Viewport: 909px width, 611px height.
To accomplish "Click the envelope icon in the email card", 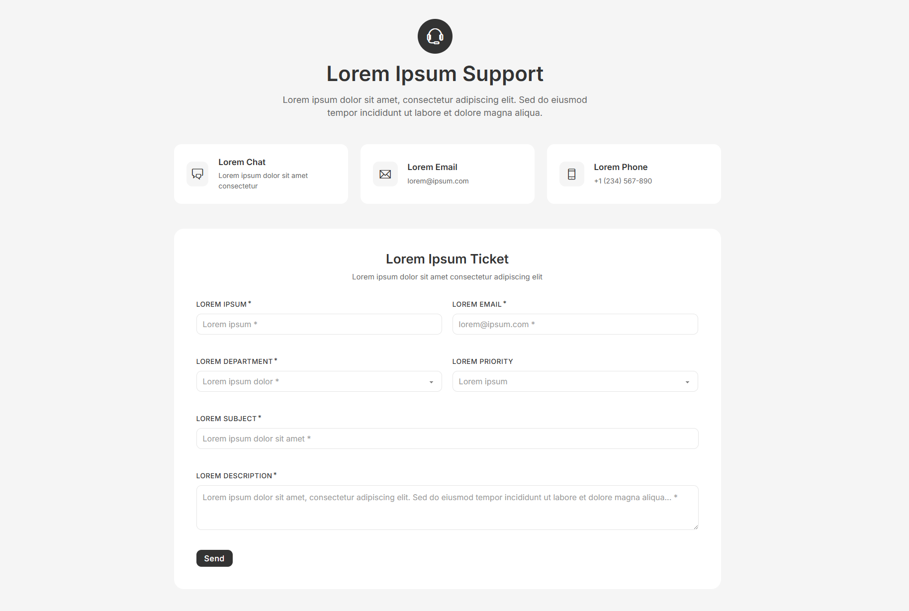I will point(385,174).
